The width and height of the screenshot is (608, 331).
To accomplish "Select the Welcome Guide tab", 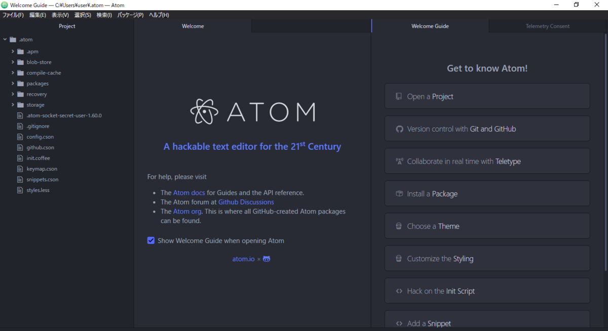I will pyautogui.click(x=430, y=26).
